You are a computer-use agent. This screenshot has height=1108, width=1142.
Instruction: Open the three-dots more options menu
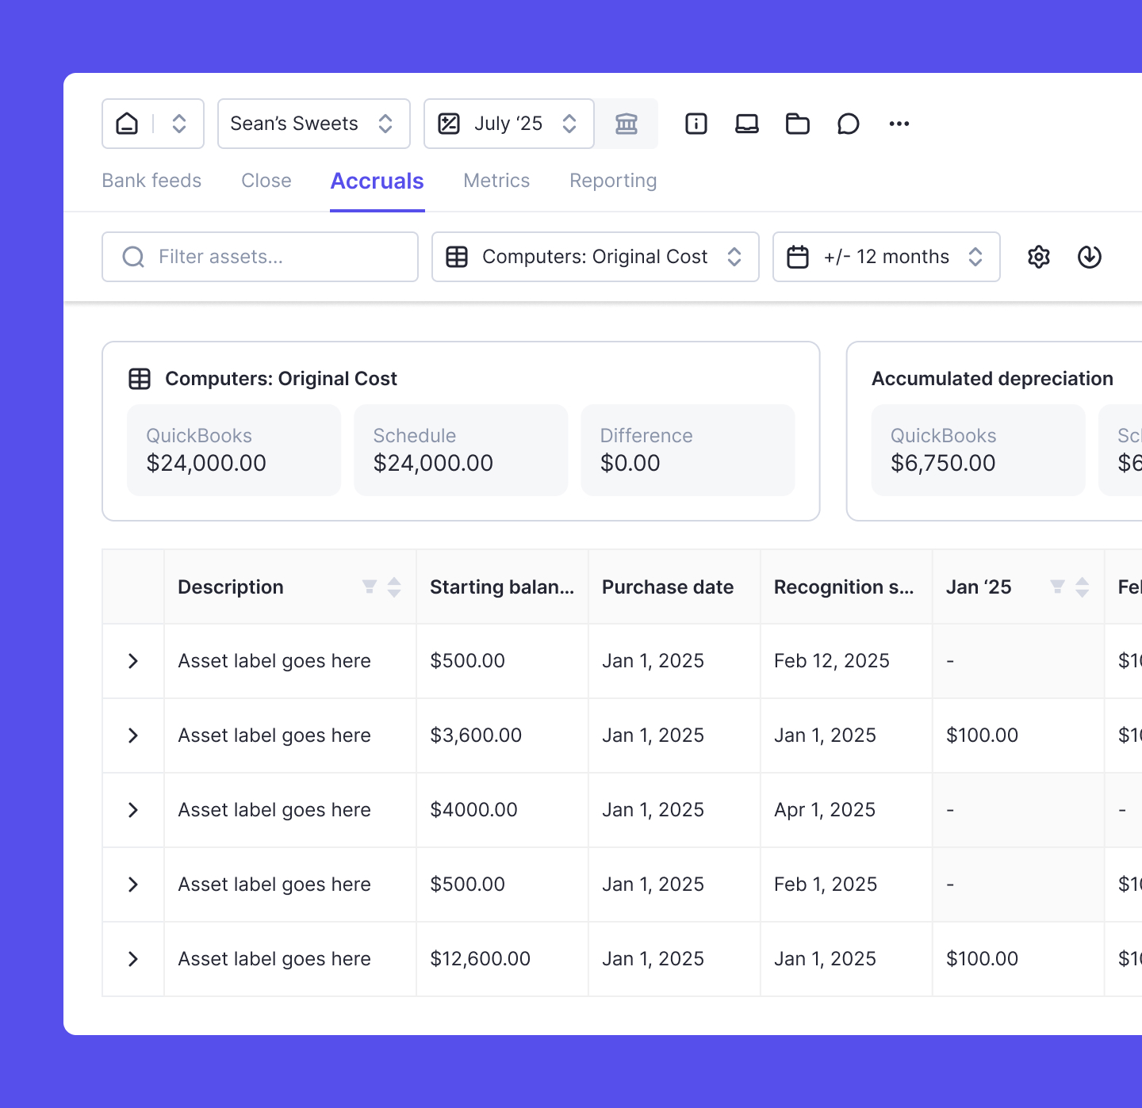tap(899, 124)
